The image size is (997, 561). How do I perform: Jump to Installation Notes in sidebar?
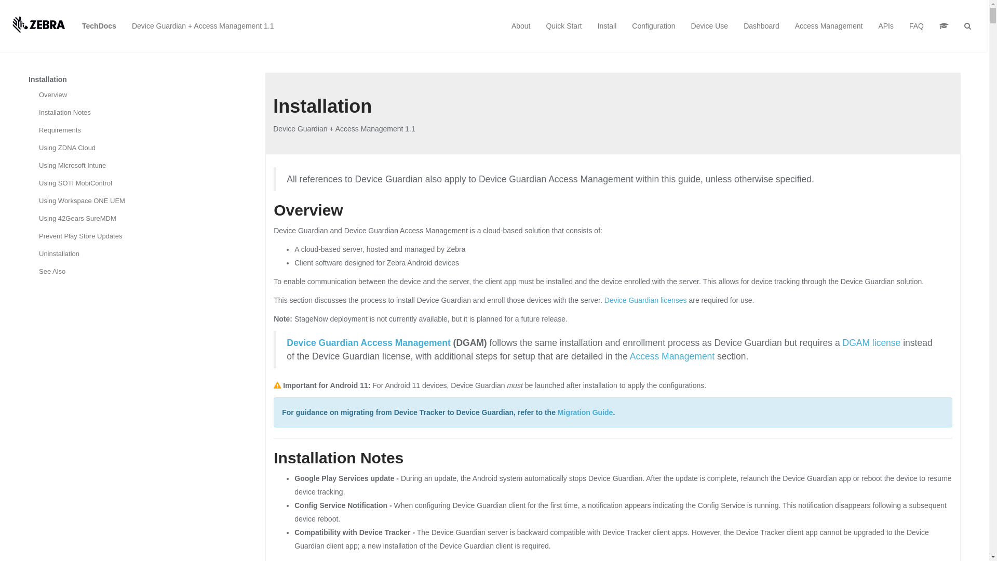[65, 113]
